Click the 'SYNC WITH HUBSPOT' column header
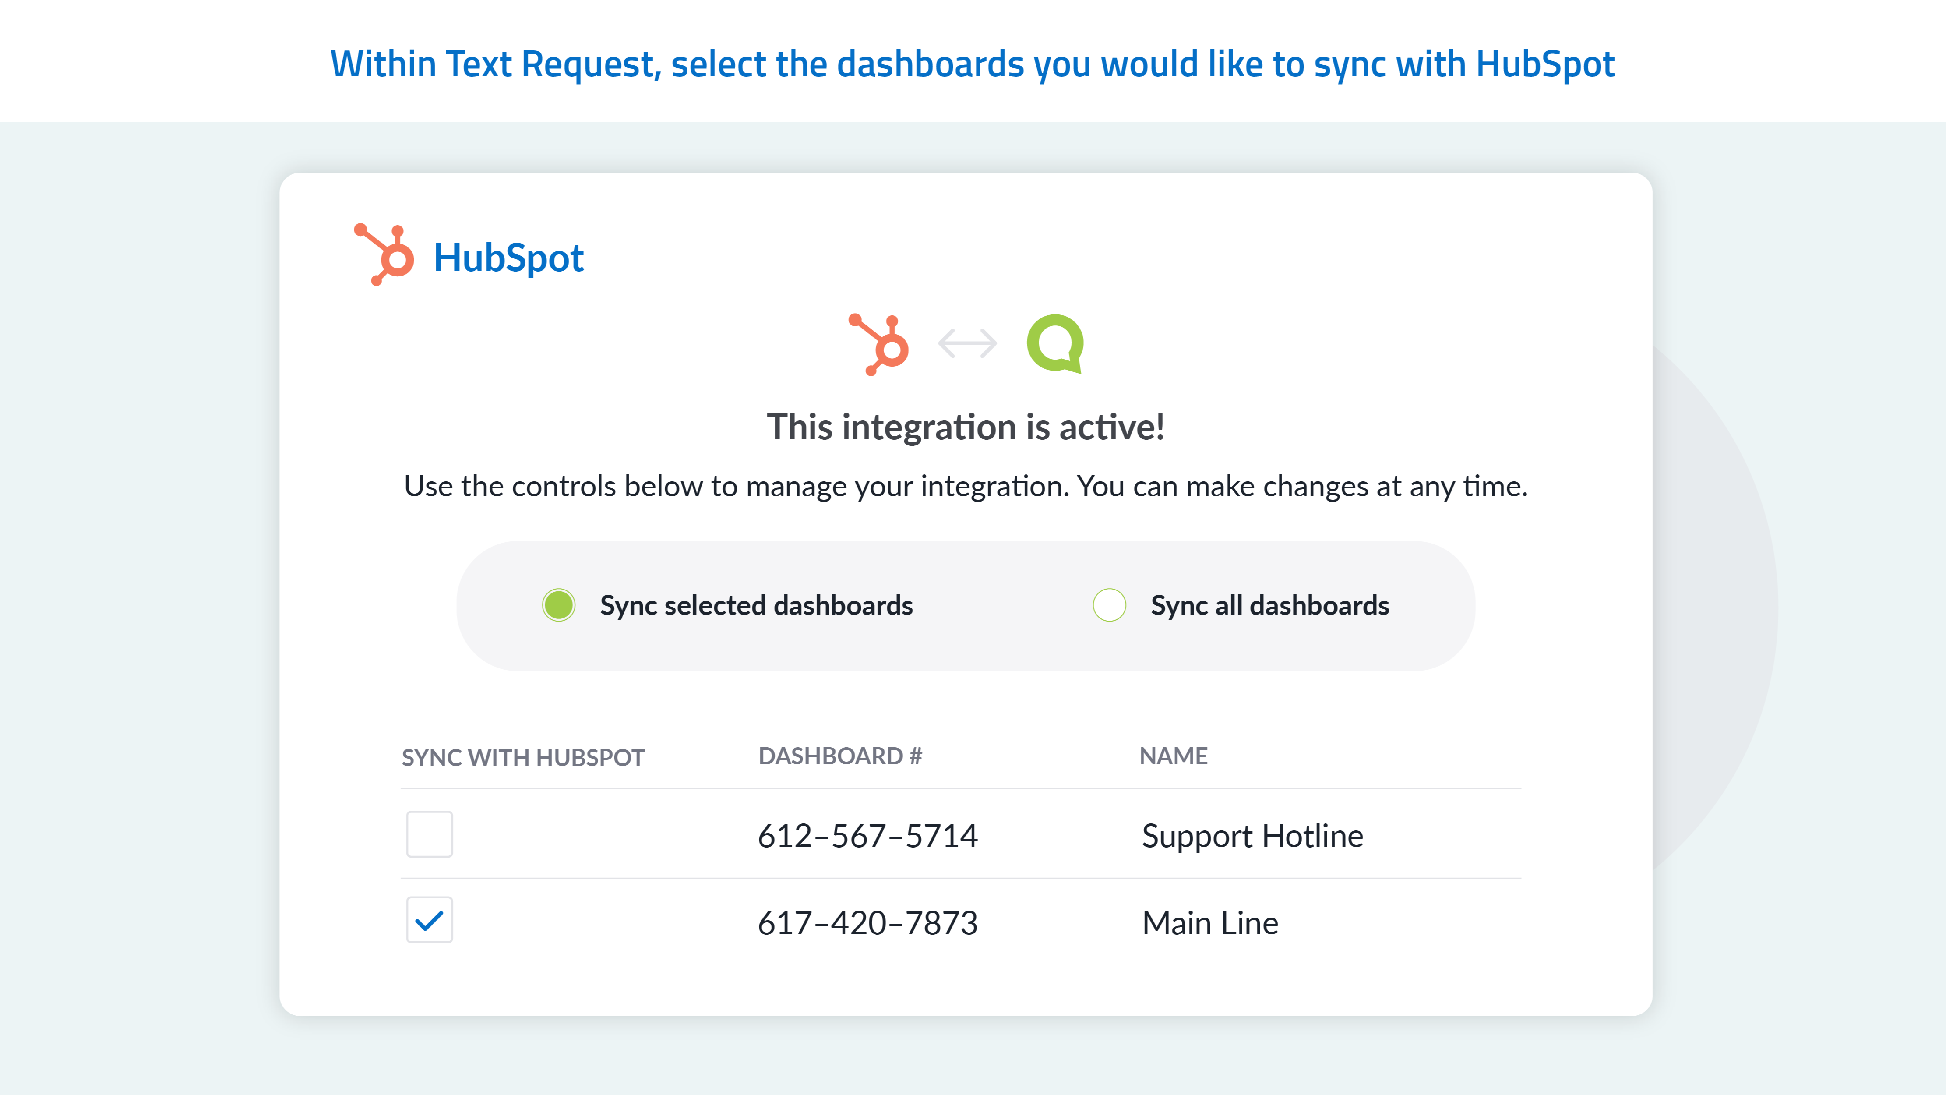 [523, 757]
